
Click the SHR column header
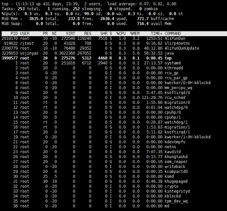click(104, 34)
